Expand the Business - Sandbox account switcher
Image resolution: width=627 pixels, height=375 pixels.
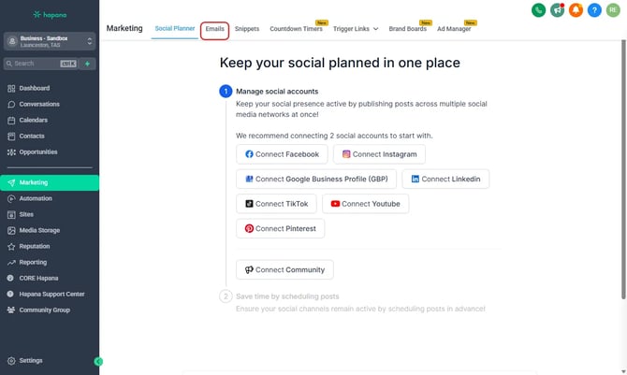tap(50, 41)
